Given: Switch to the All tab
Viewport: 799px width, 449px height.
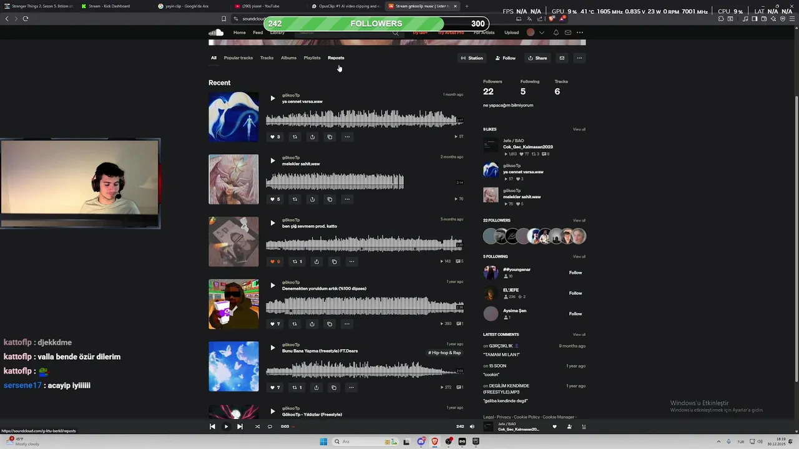Looking at the screenshot, I should tap(213, 58).
